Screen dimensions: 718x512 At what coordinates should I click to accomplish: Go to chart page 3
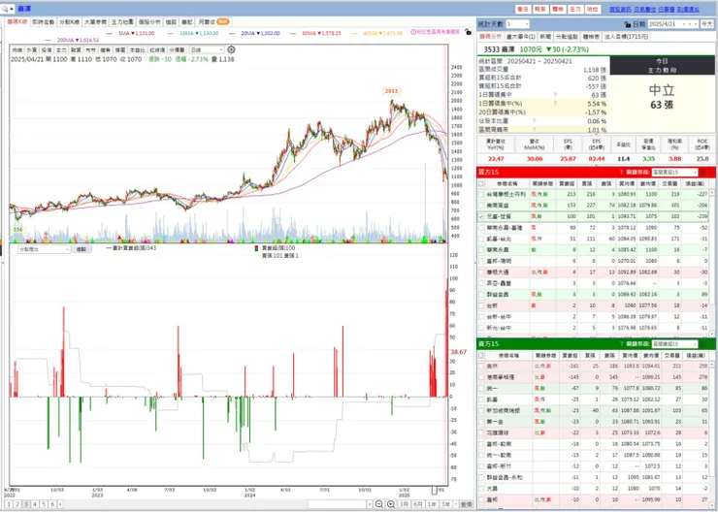[x=26, y=504]
